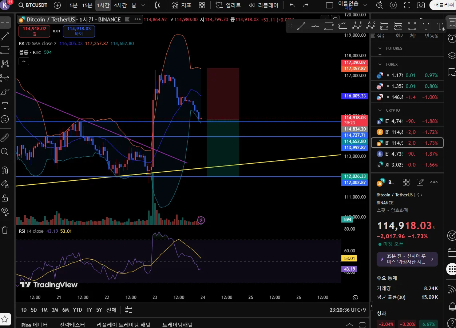
Task: Toggle magnet mode for drawings
Action: (5, 170)
